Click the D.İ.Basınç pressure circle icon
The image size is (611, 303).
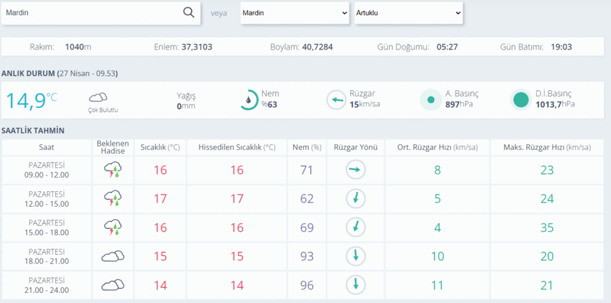[x=521, y=100]
